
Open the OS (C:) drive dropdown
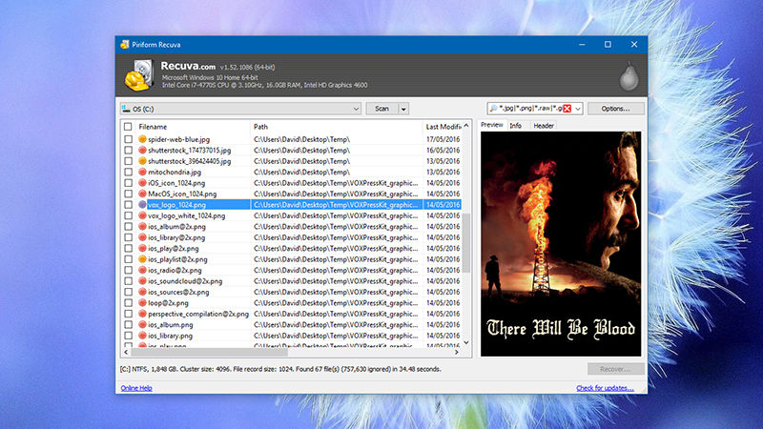[x=357, y=109]
